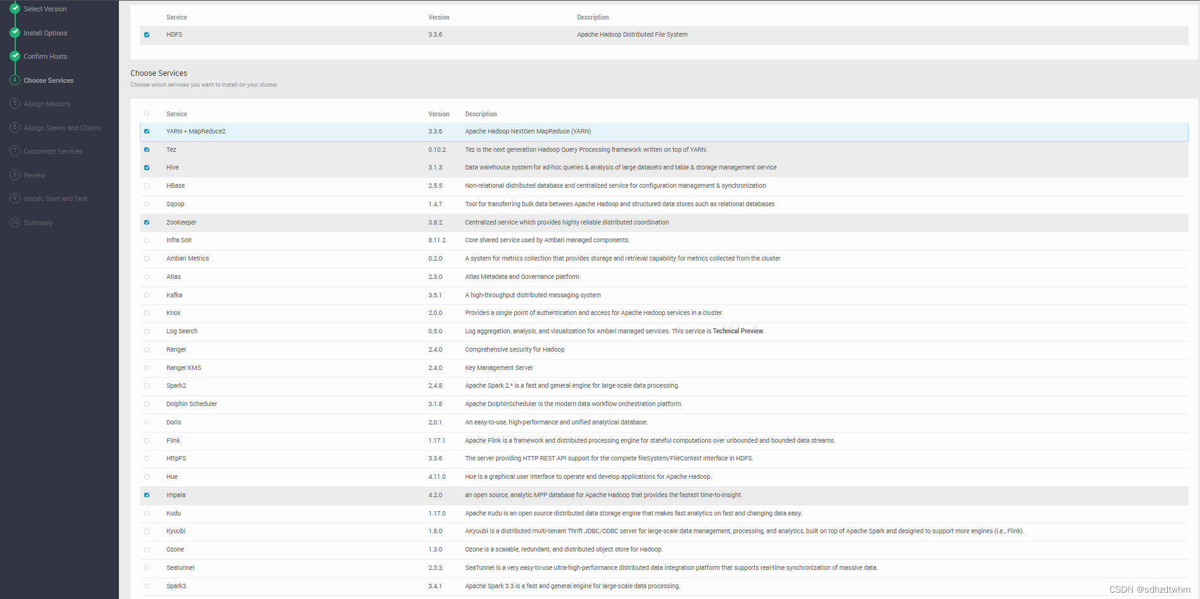The image size is (1200, 599).
Task: Click step 6 circle for Assign Slaves and Clients
Action: click(15, 127)
